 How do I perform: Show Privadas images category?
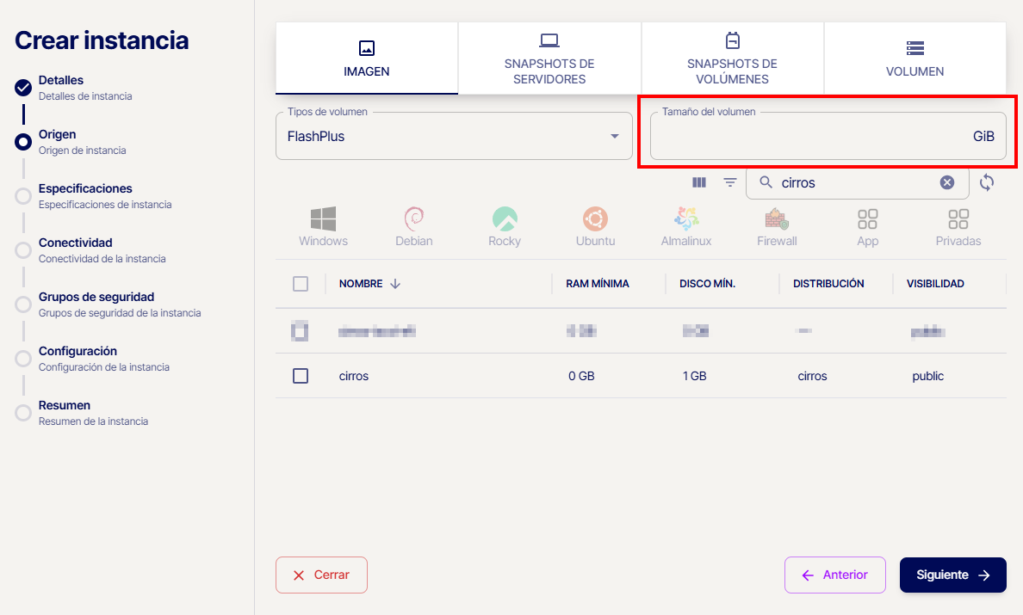click(958, 227)
